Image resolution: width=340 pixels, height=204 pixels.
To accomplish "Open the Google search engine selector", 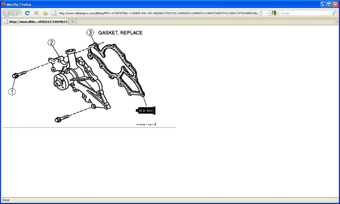I will click(275, 13).
